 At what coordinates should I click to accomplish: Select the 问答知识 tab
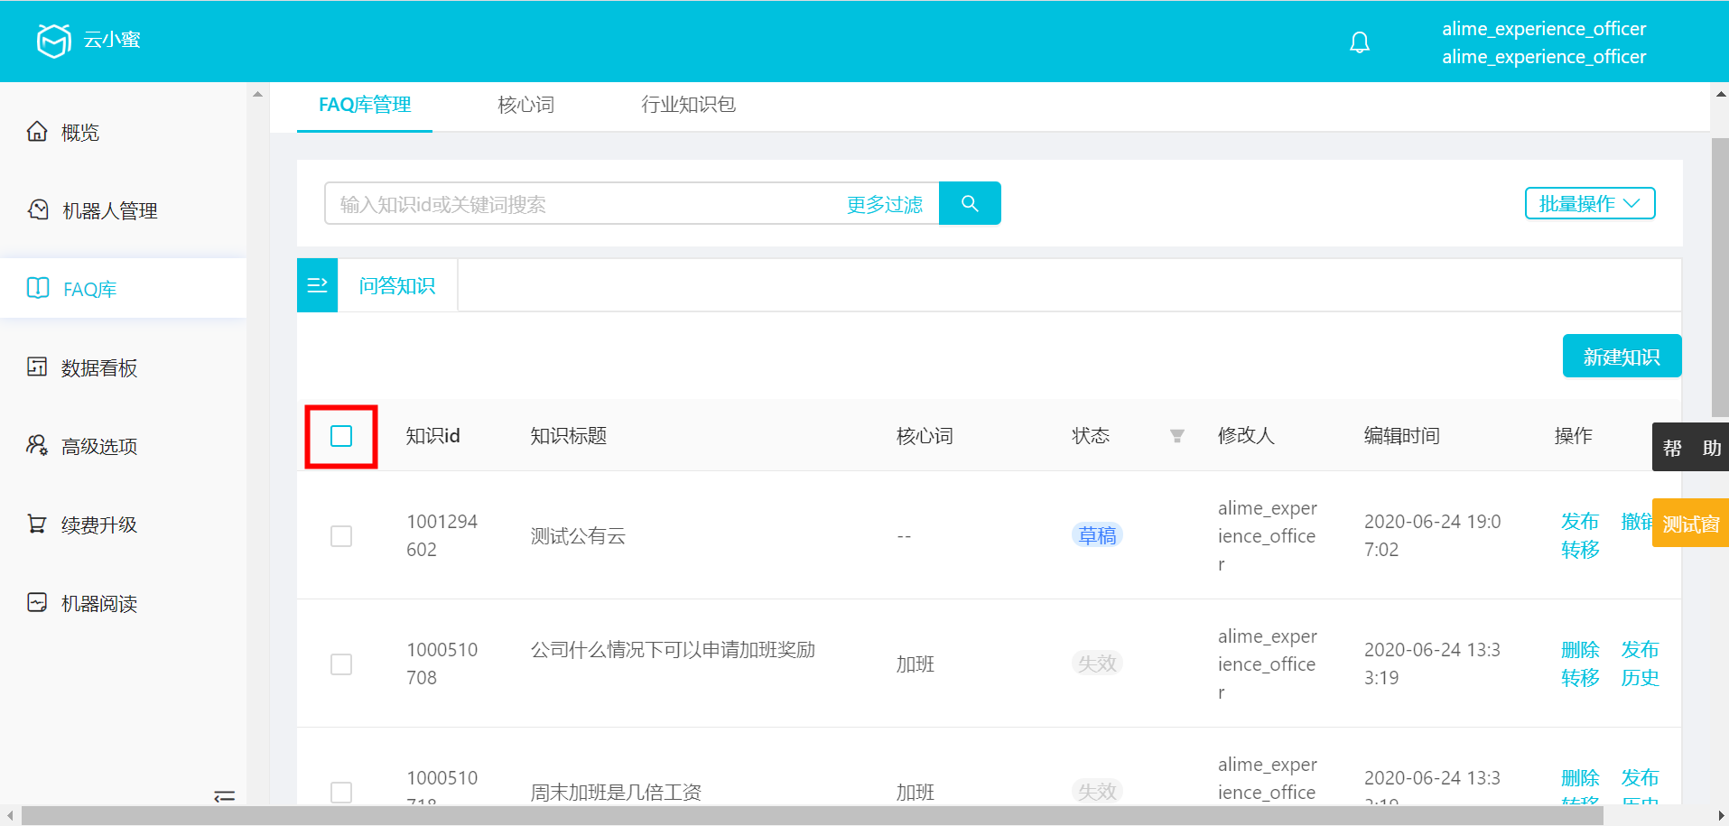click(x=397, y=285)
